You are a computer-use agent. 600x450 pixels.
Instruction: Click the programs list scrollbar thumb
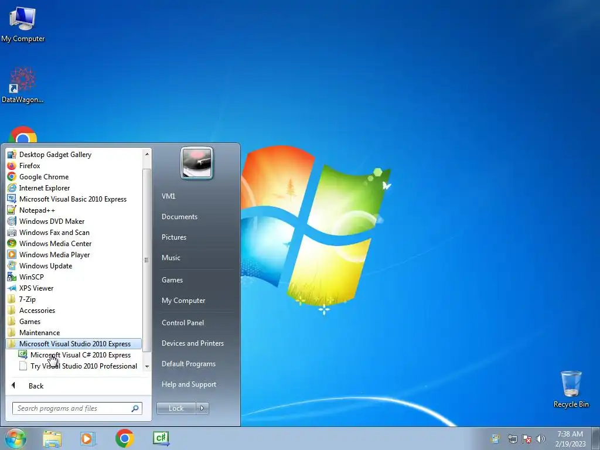coord(146,260)
